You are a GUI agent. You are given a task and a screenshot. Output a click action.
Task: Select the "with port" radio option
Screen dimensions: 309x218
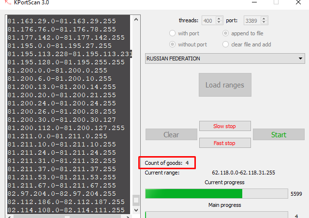(172, 33)
